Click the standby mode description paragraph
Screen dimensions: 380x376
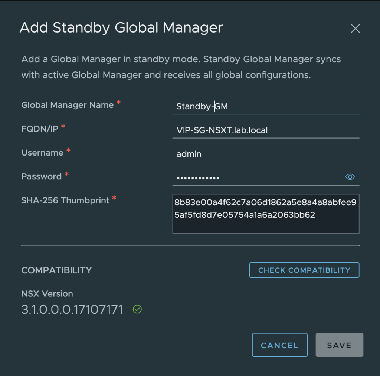(181, 67)
